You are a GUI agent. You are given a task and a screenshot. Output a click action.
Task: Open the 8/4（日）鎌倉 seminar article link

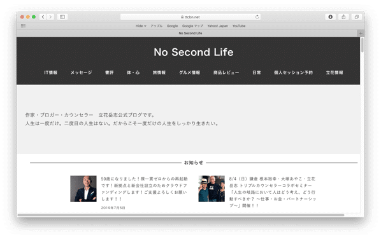pyautogui.click(x=273, y=192)
